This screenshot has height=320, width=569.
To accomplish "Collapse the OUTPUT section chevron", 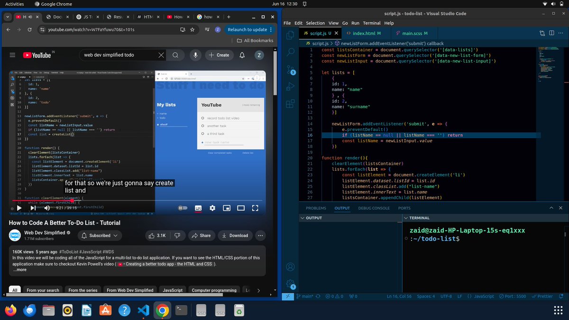I will point(303,218).
